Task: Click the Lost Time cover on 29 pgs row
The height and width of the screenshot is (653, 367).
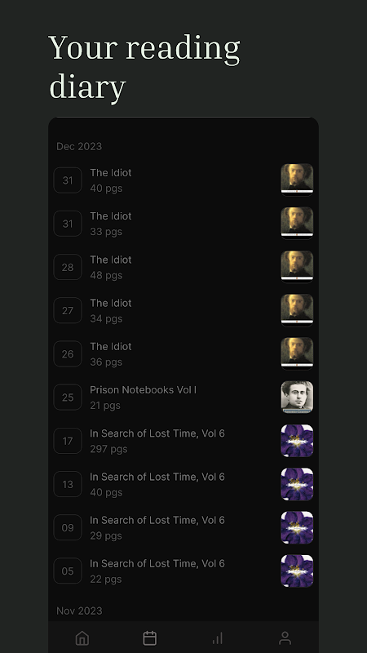Action: pyautogui.click(x=297, y=527)
